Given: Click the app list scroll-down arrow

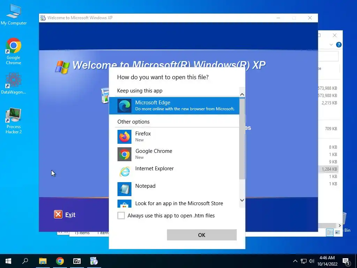Looking at the screenshot, I should pyautogui.click(x=242, y=200).
